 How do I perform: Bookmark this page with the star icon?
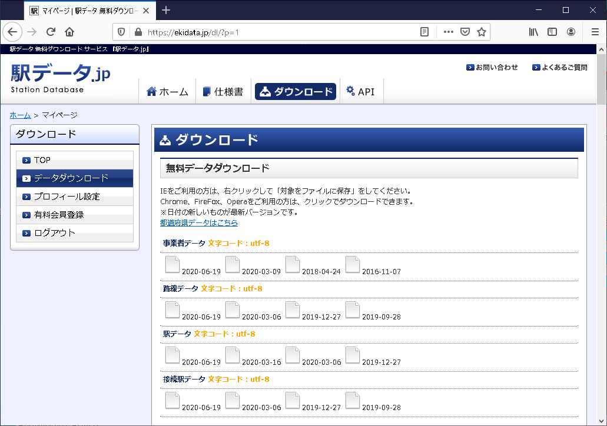point(482,32)
